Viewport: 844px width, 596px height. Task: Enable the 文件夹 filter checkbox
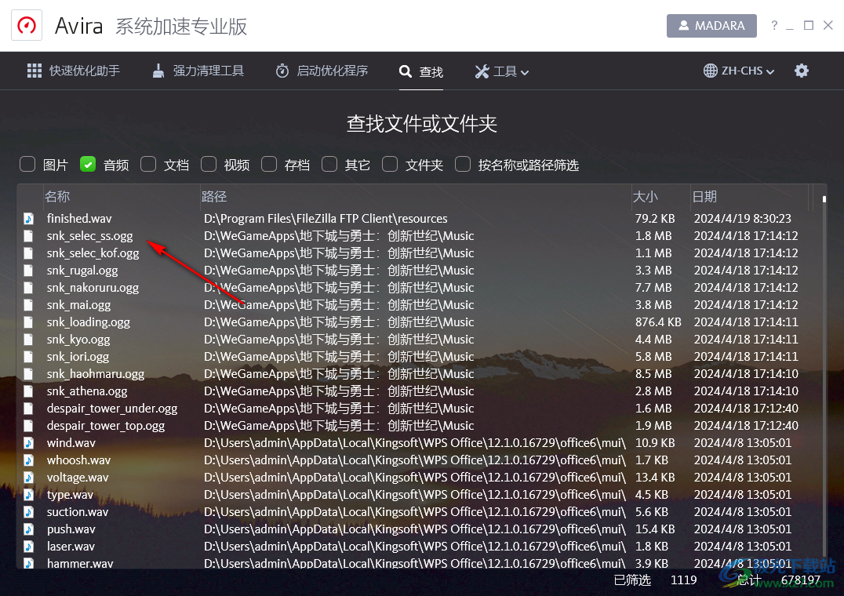389,164
